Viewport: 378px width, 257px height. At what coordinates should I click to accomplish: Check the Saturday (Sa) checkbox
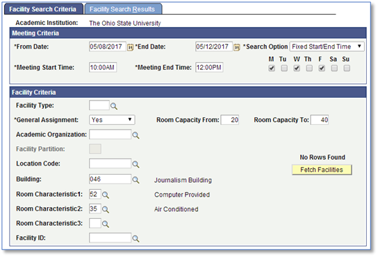334,69
